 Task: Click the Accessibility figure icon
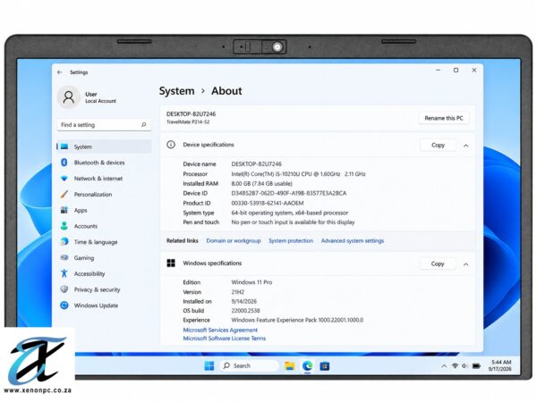[x=64, y=273]
